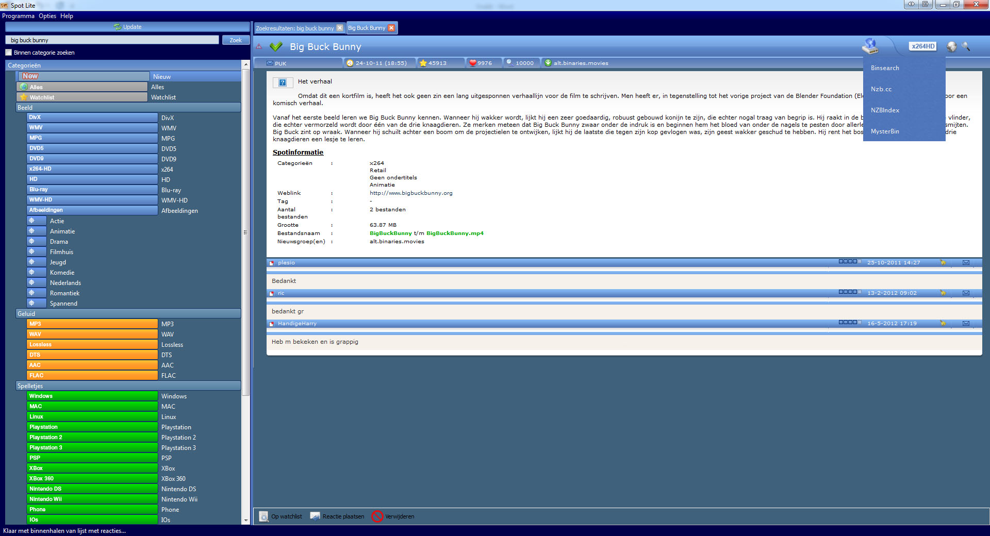
Task: Click the Reactie plaatsen icon
Action: tap(315, 516)
